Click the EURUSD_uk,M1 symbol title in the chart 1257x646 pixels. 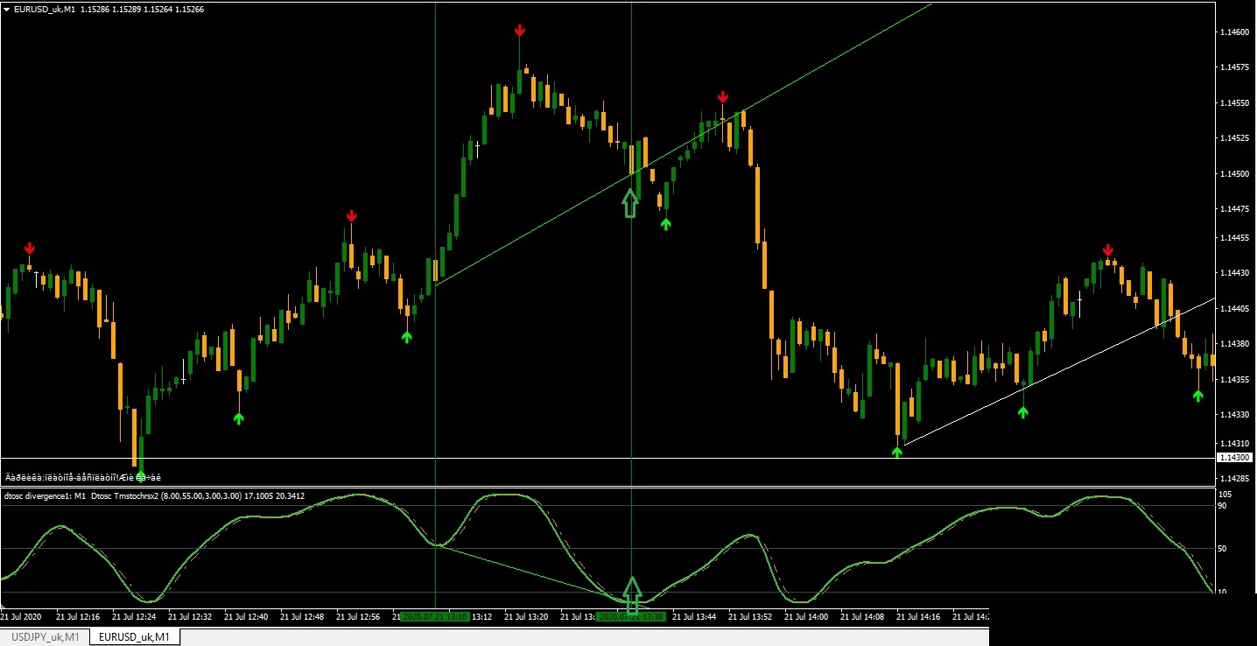(44, 9)
